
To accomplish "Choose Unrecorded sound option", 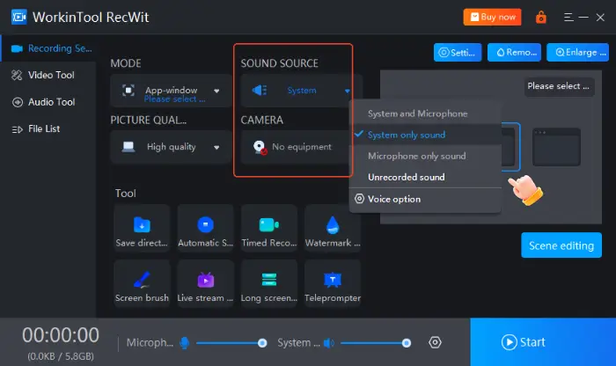I will (x=425, y=177).
